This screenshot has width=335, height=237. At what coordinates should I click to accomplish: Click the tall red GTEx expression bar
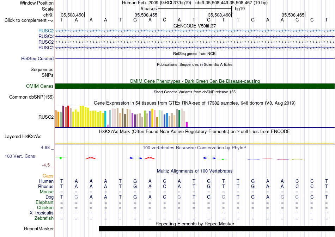(x=68, y=116)
